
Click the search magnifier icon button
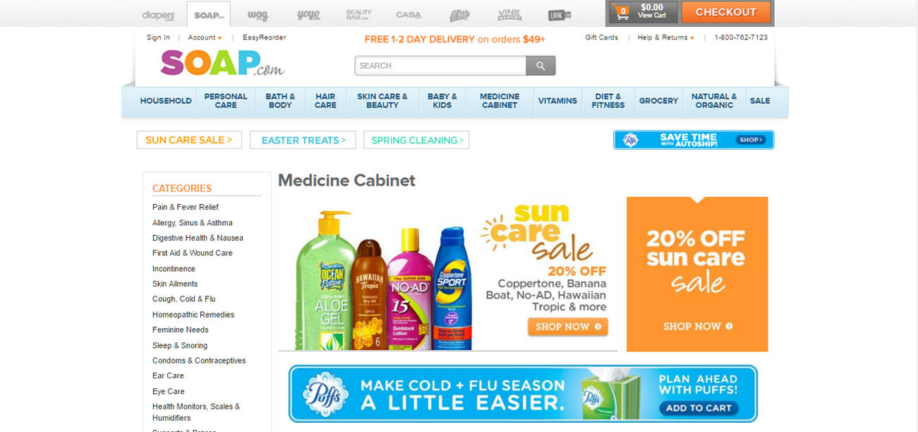[540, 66]
